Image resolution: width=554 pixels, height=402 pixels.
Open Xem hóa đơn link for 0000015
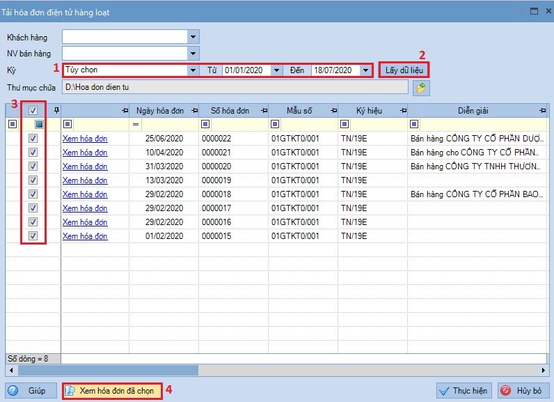tap(85, 236)
